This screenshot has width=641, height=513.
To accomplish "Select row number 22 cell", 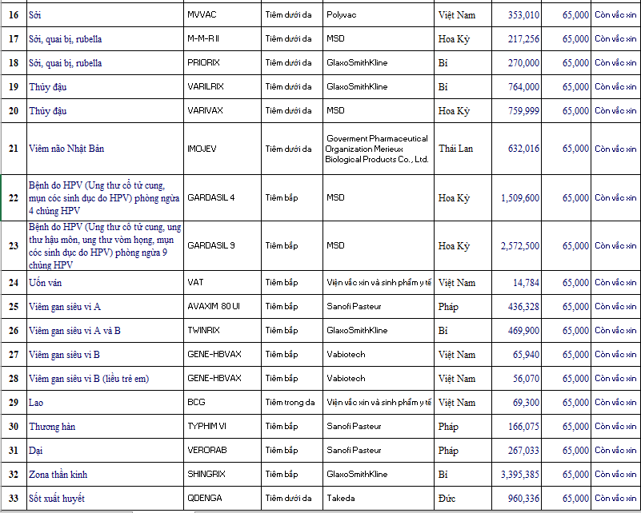I will tap(14, 198).
